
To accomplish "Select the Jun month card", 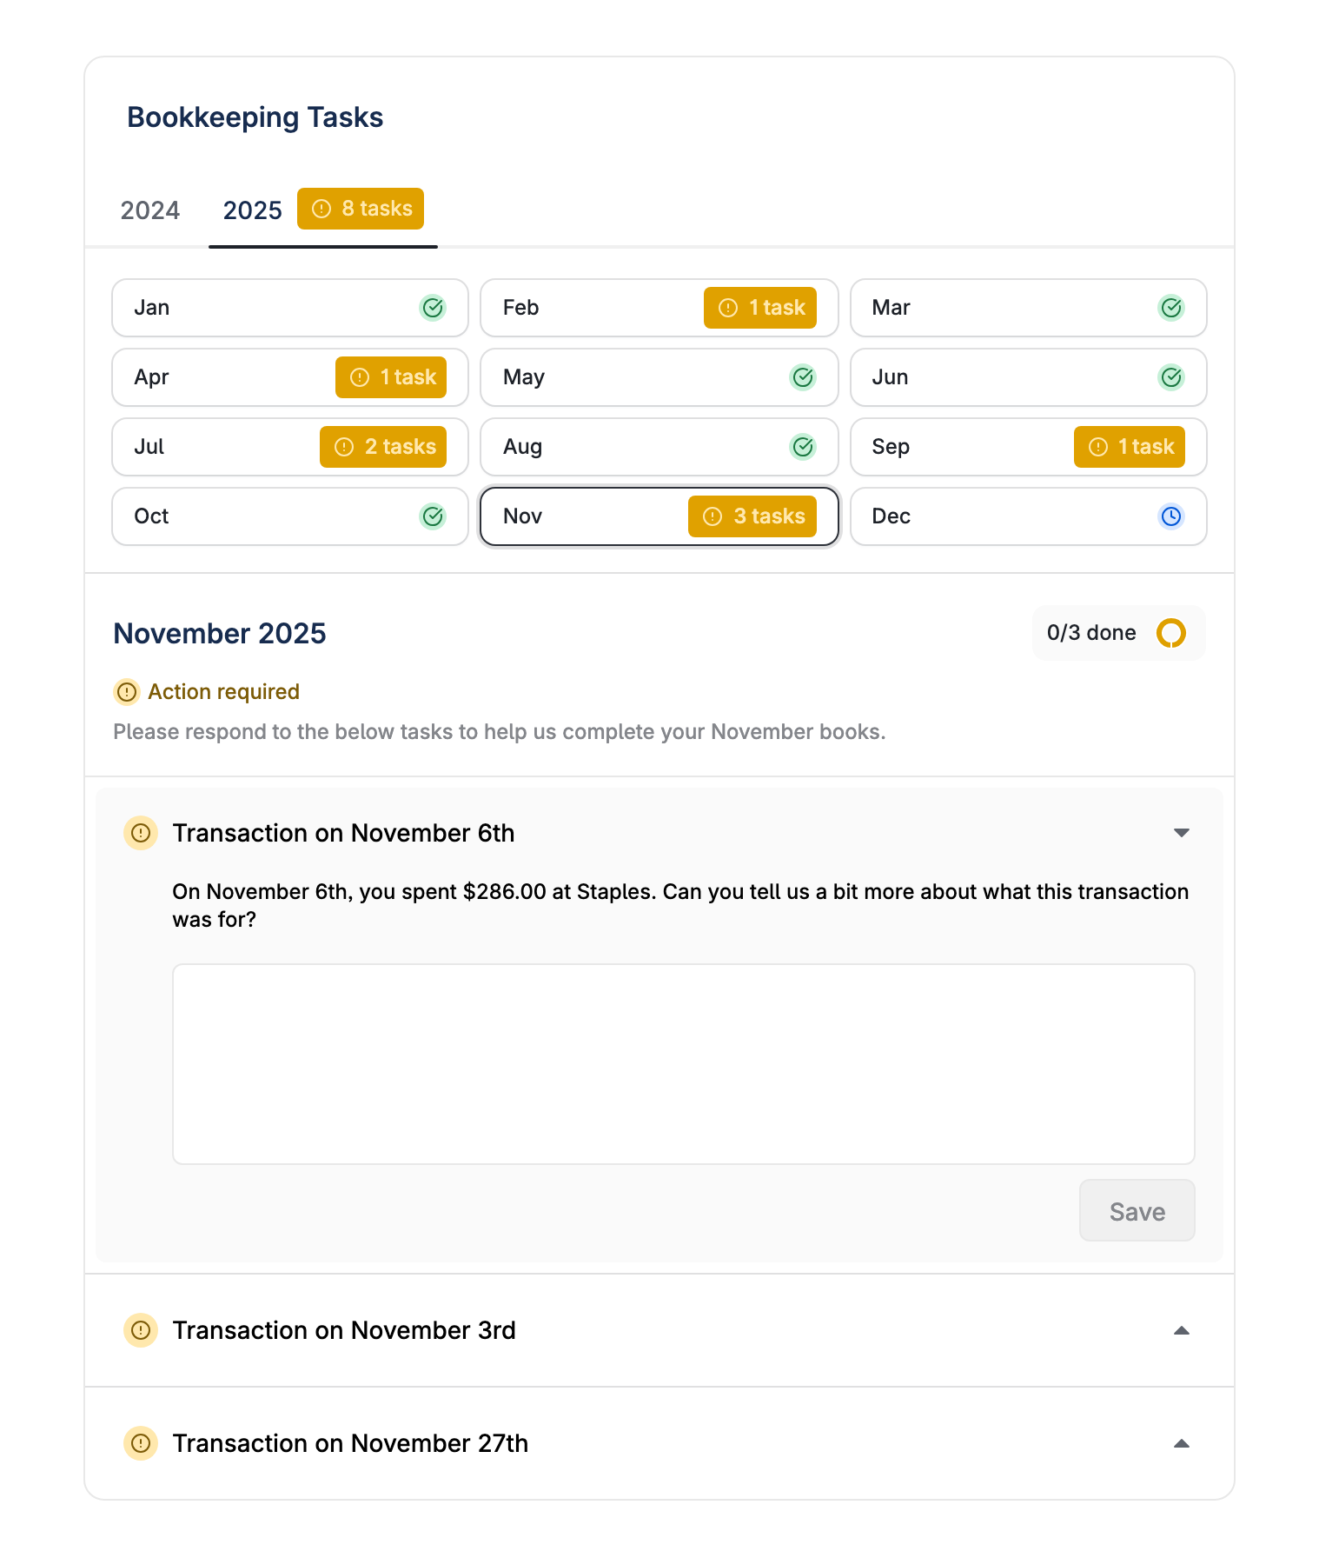I will [1029, 377].
